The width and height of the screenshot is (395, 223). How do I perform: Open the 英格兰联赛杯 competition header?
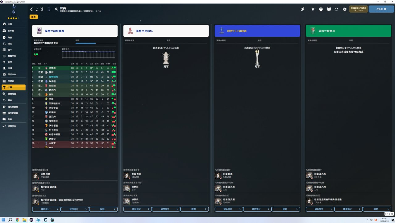(348, 31)
